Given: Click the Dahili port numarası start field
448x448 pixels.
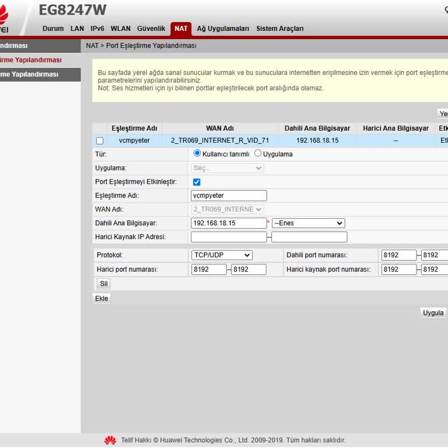Looking at the screenshot, I should pos(399,255).
